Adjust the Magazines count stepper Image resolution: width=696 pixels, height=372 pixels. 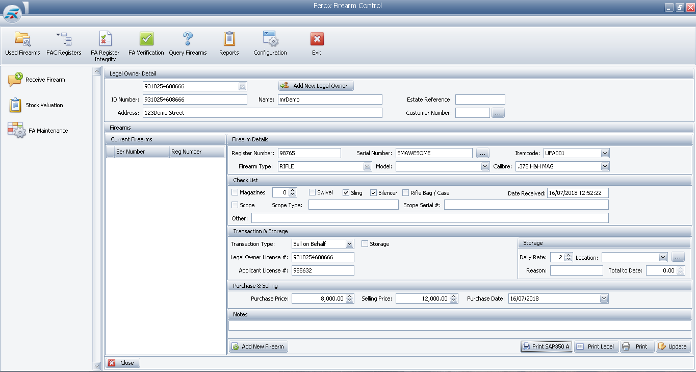click(293, 192)
